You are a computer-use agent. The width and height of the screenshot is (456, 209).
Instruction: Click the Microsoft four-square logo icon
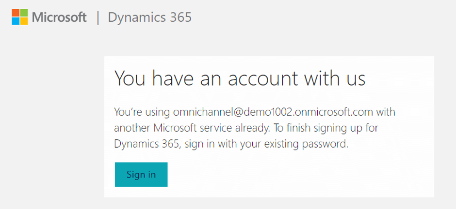click(x=20, y=17)
